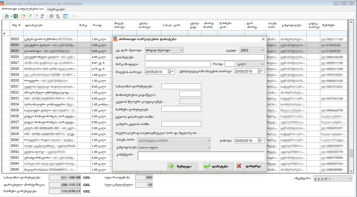Click the gray info circle icon

[51, 16]
